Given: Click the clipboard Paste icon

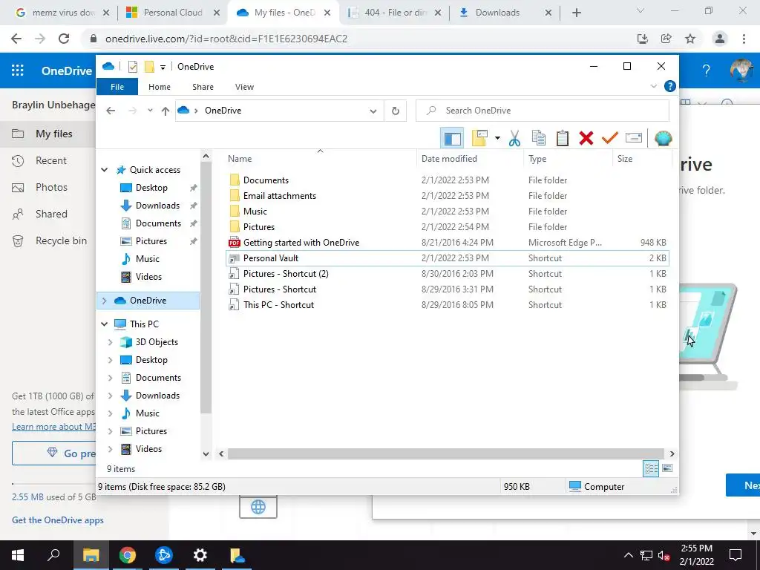Looking at the screenshot, I should point(563,139).
